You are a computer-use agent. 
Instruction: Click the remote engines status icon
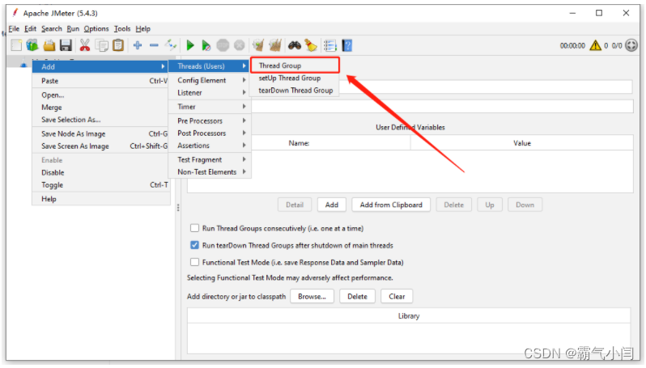(x=631, y=45)
